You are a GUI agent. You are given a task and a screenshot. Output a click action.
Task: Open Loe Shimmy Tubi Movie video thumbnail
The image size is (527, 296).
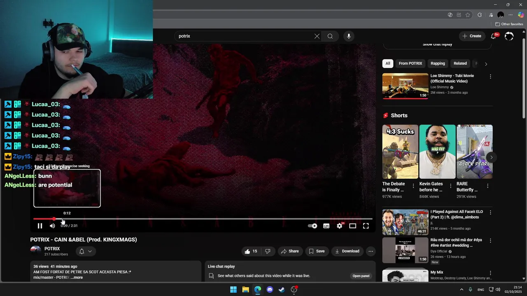[x=405, y=86]
